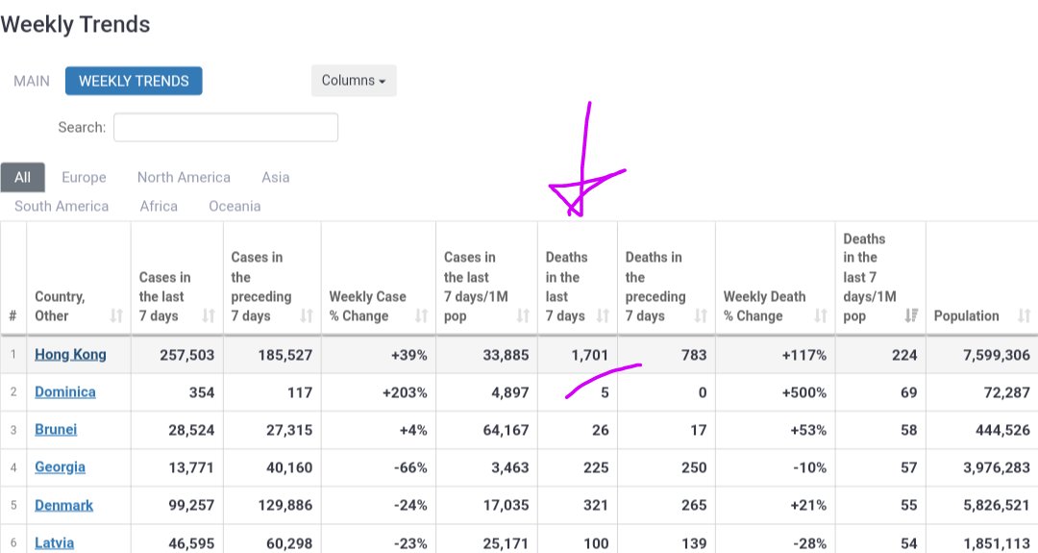Sort by Weekly Case % Change icon
The width and height of the screenshot is (1038, 553).
[422, 315]
